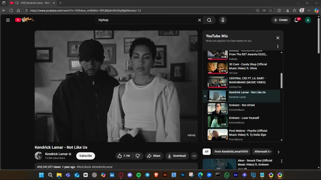Click the #KendrickLamar hashtag

pos(102,167)
